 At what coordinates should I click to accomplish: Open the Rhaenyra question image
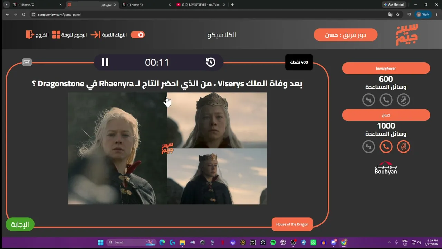167,148
